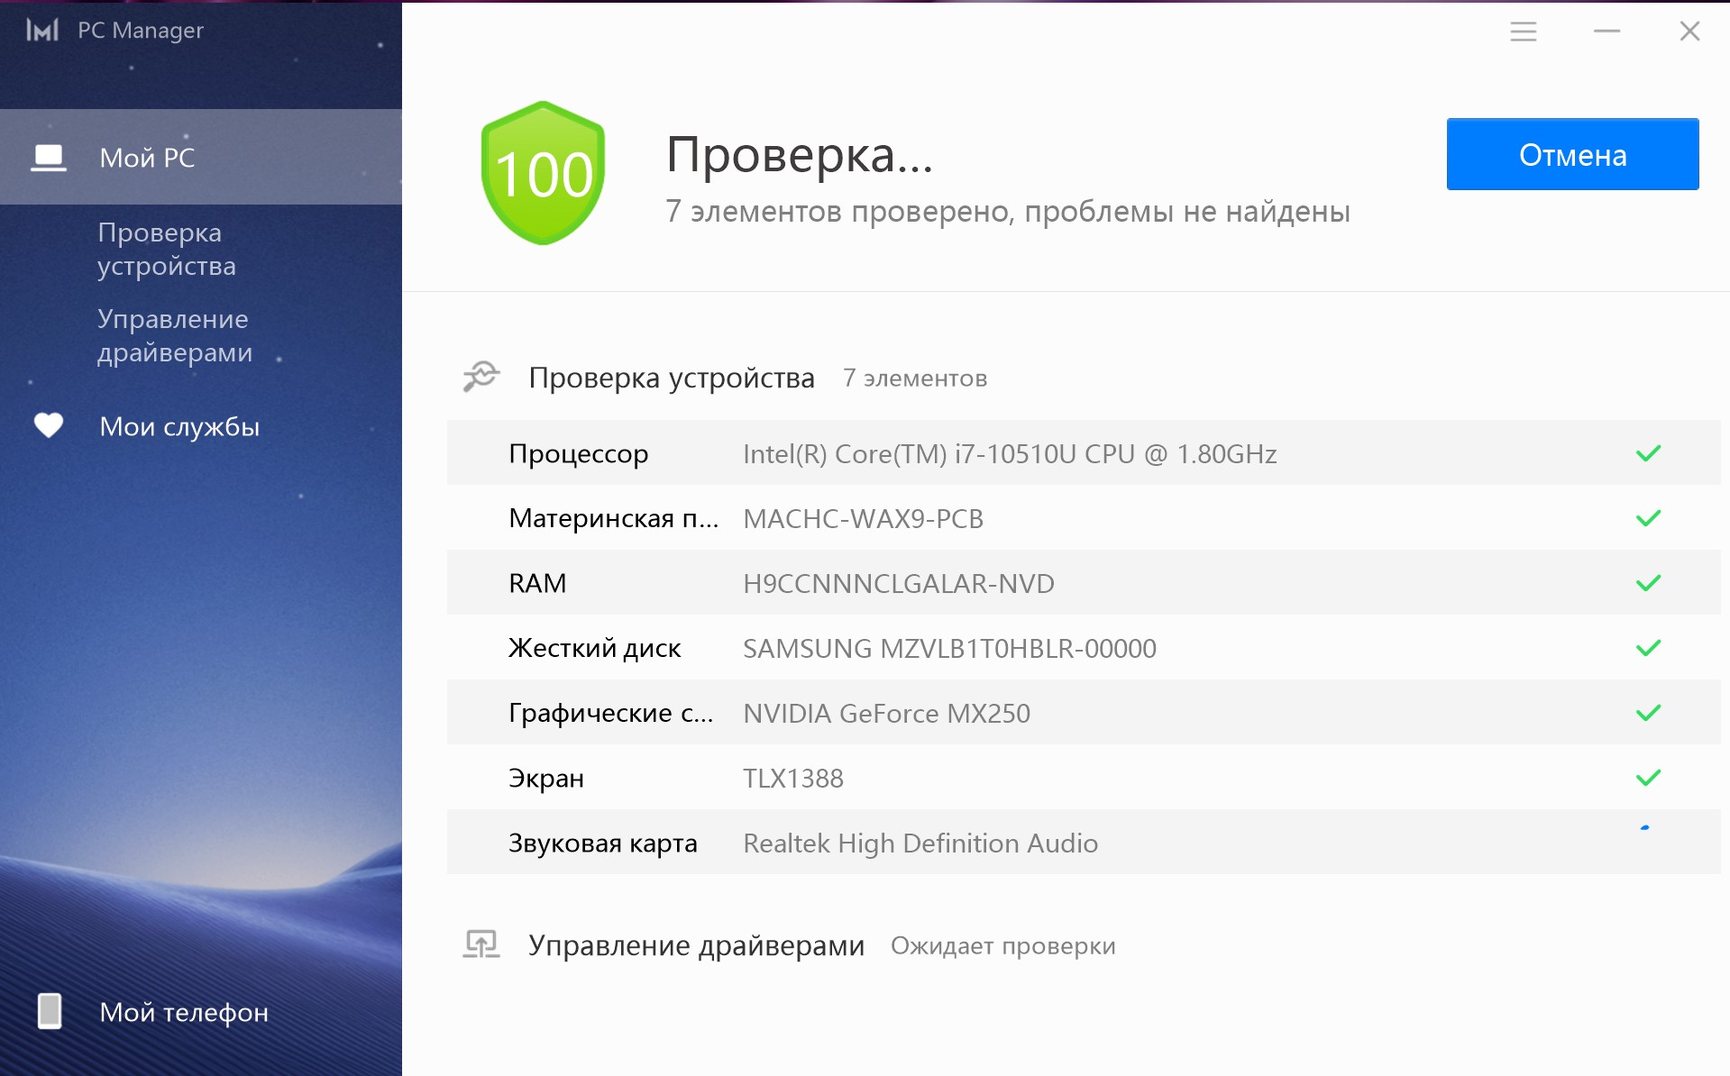Click the TLX1388 screen value

pos(793,779)
